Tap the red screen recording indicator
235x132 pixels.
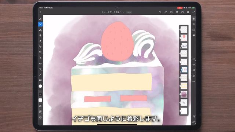click(180, 8)
